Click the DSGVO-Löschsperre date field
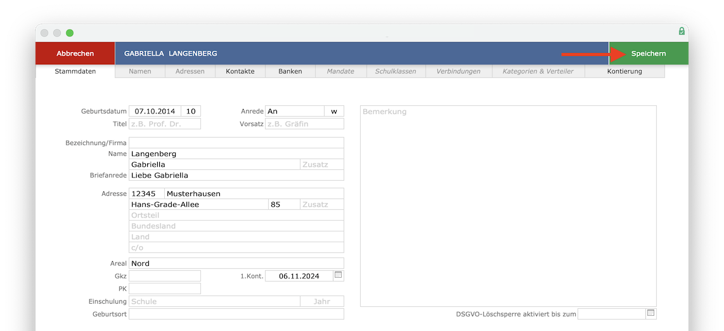 [x=612, y=314]
